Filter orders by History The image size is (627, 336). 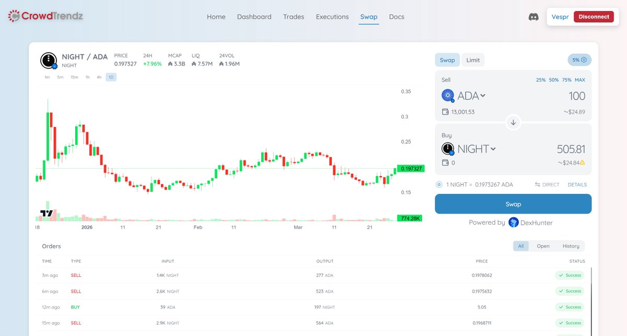tap(571, 246)
